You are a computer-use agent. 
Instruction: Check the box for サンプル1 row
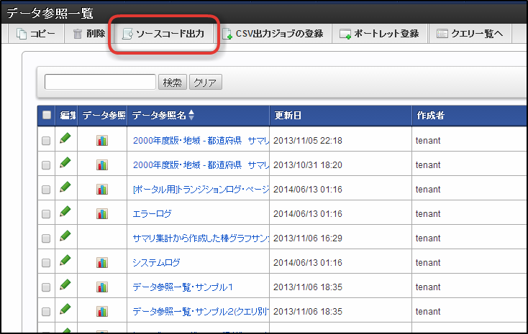pyautogui.click(x=46, y=287)
